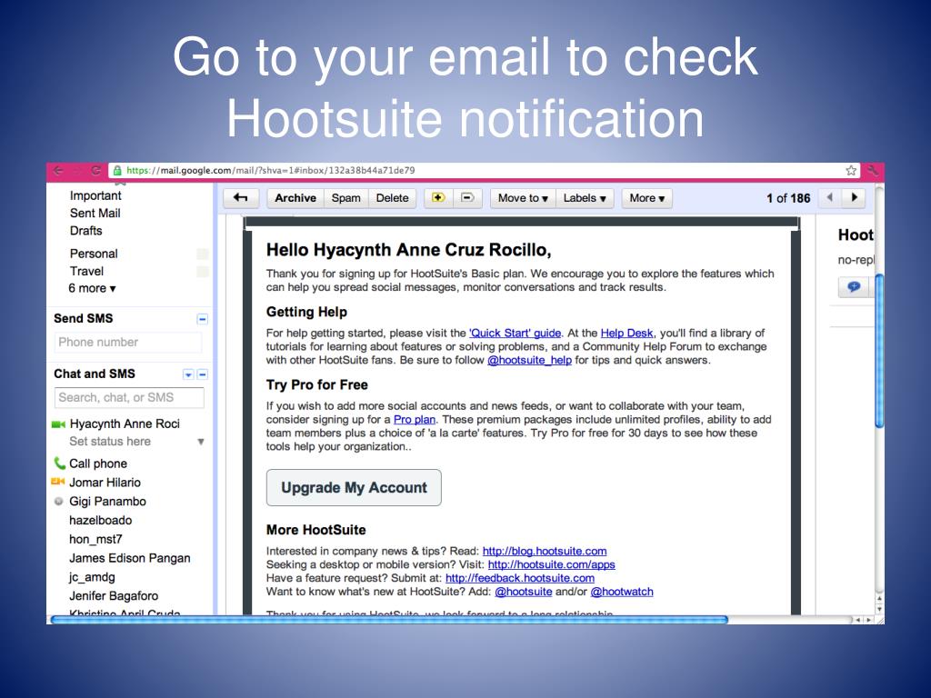Open the Travel label
The height and width of the screenshot is (698, 931).
click(86, 271)
